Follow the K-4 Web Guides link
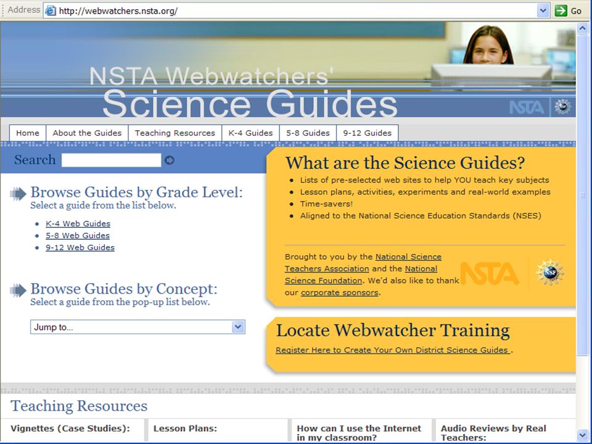Screen dimensions: 592x444 78,223
